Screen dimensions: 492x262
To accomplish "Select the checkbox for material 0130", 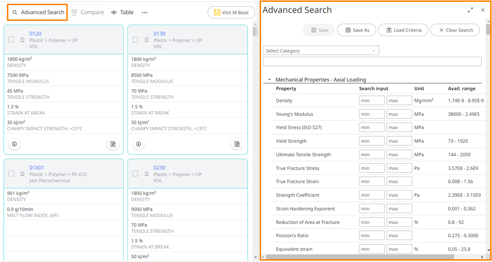I will [135, 40].
